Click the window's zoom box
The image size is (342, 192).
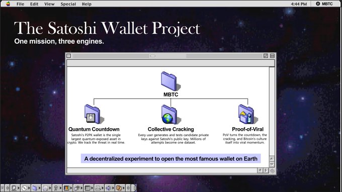pos(266,56)
